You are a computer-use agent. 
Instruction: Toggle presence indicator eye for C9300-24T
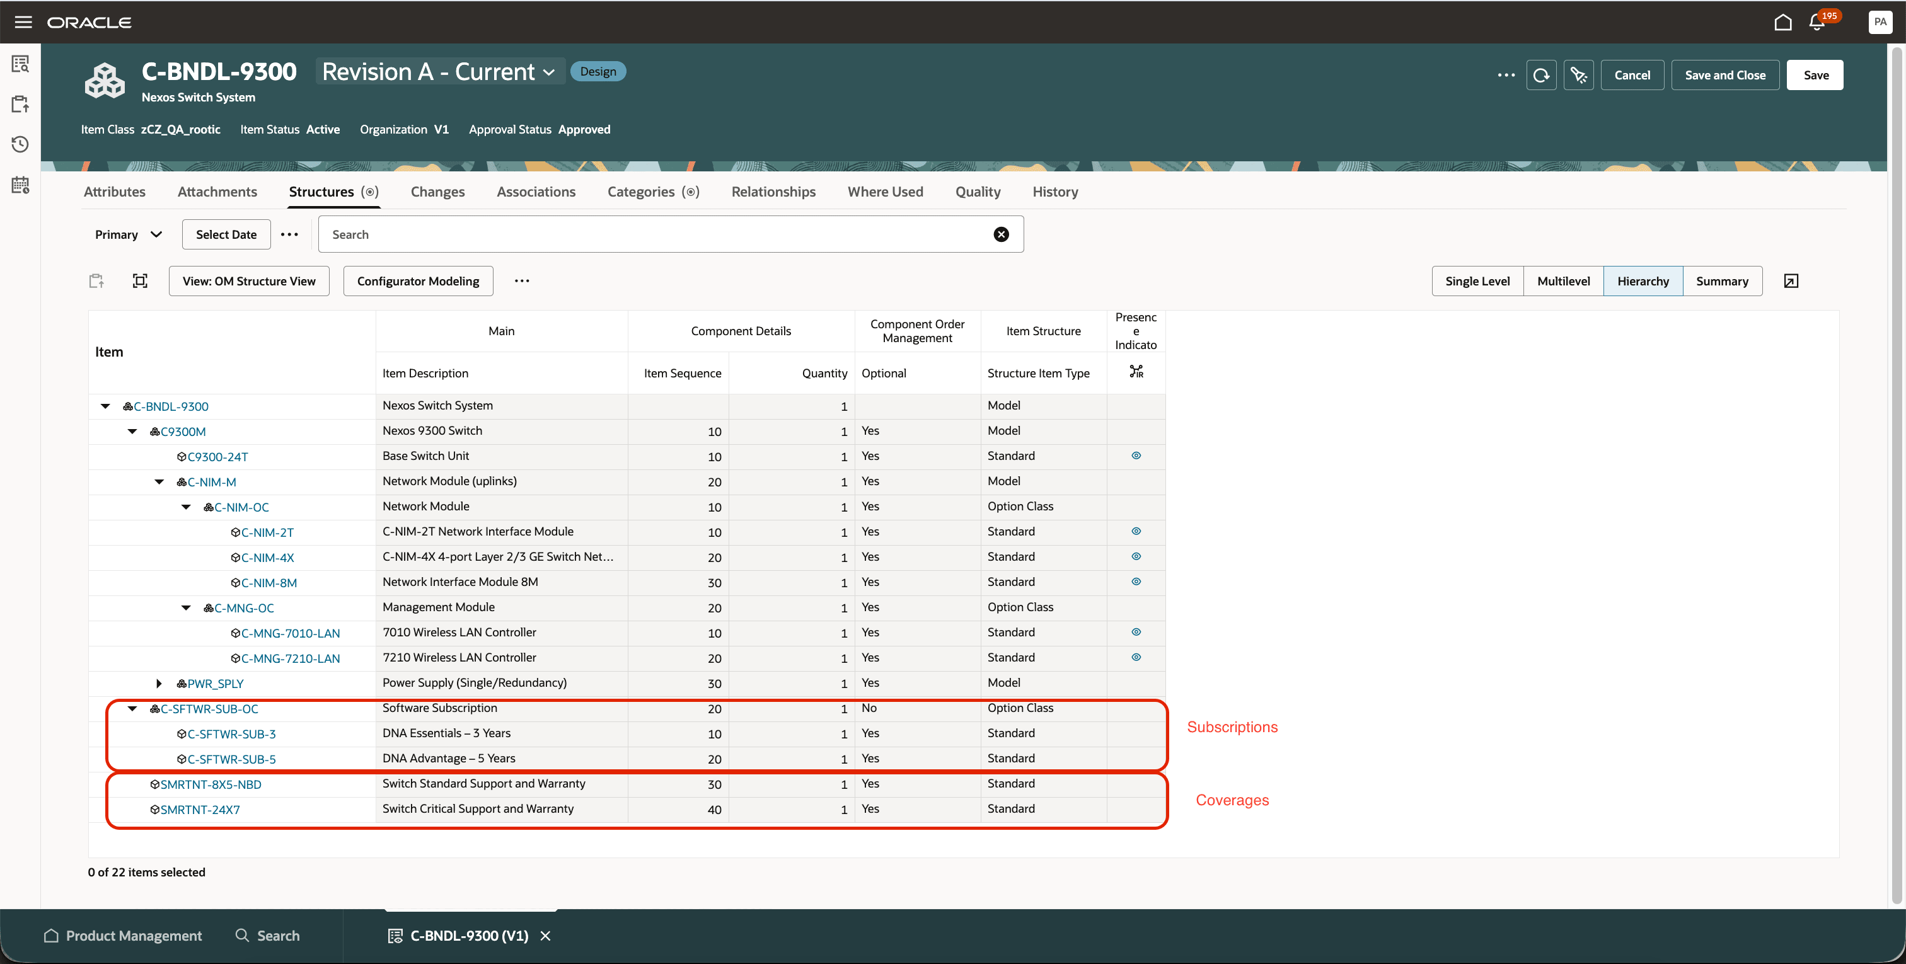click(1136, 456)
